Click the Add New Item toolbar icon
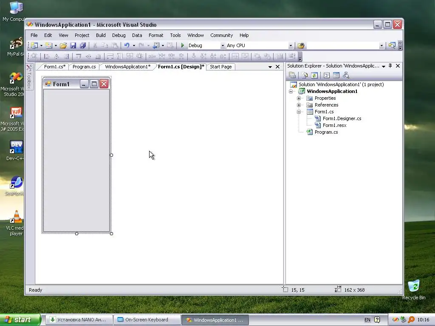435x326 pixels. point(49,45)
